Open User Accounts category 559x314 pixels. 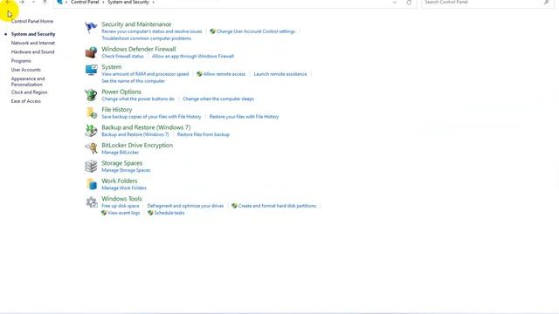coord(26,70)
